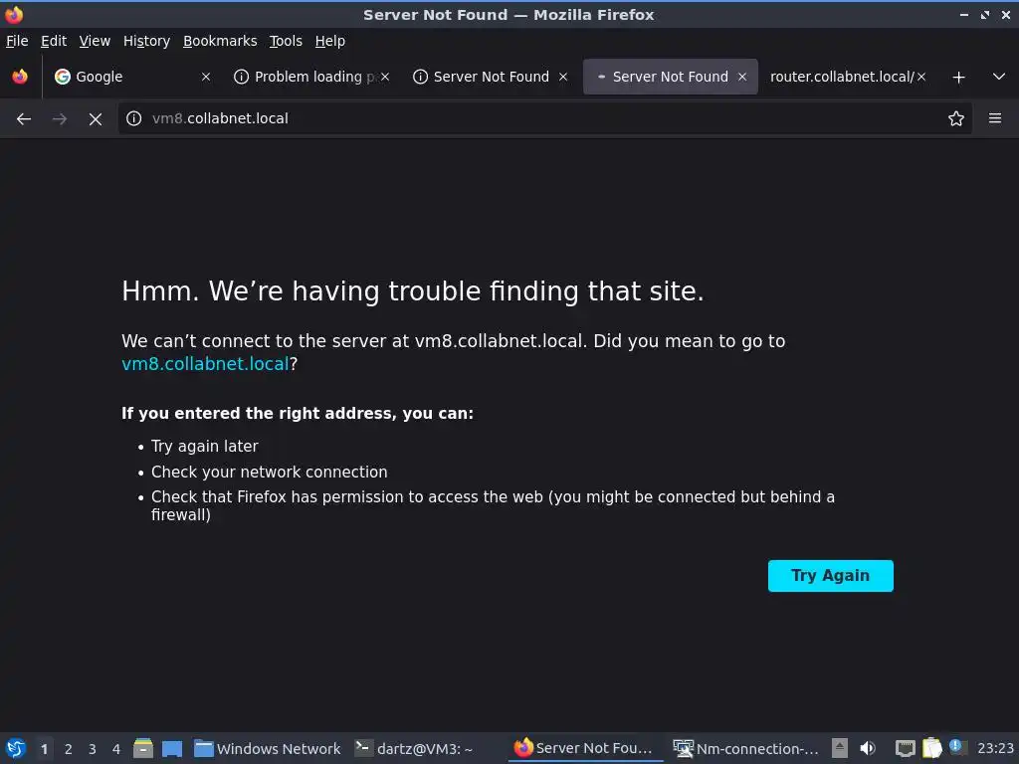Open removable media eject tray icon
Viewport: 1019px width, 764px height.
click(x=840, y=748)
